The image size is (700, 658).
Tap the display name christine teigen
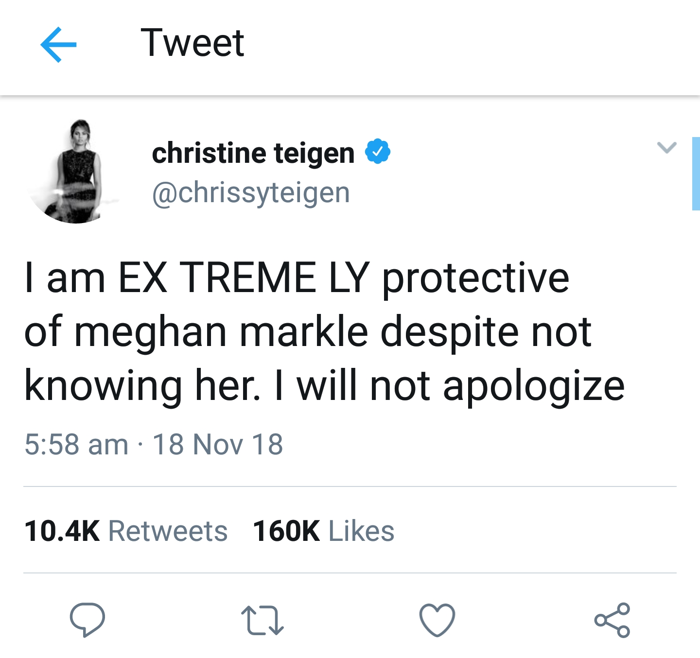coord(253,154)
